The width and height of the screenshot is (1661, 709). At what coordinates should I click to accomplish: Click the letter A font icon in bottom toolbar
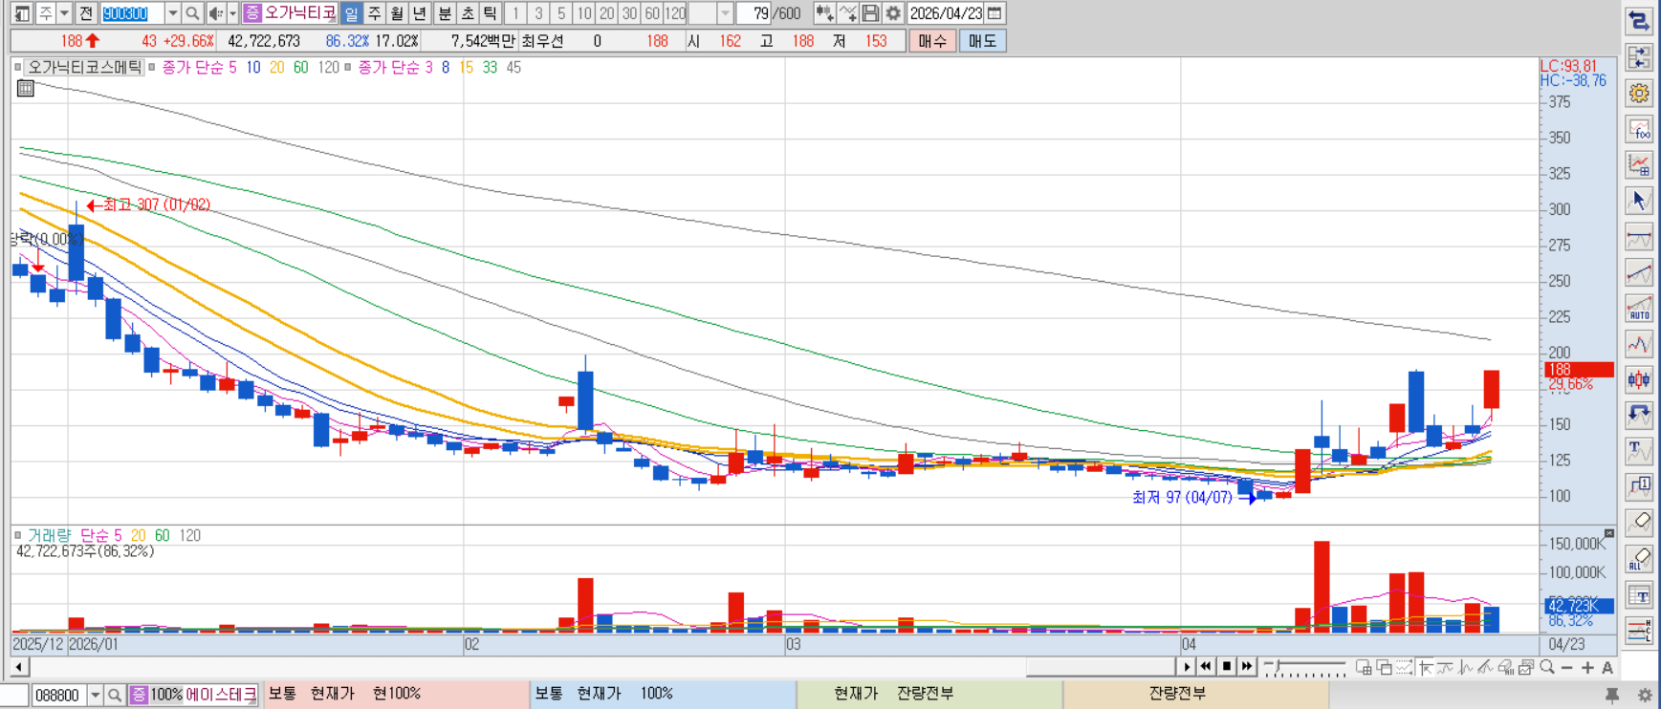1607,667
